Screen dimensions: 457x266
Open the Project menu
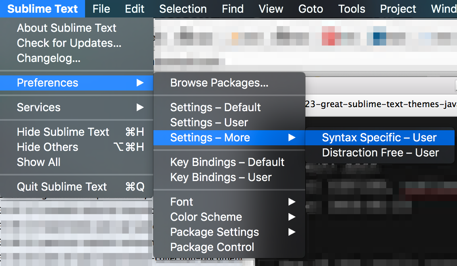tap(398, 9)
